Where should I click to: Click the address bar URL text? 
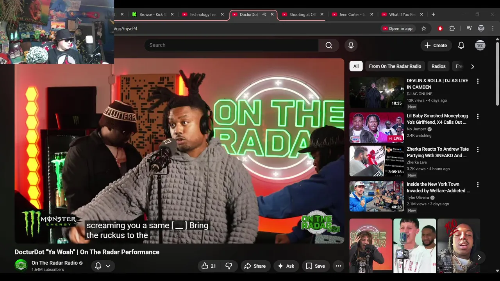(126, 28)
